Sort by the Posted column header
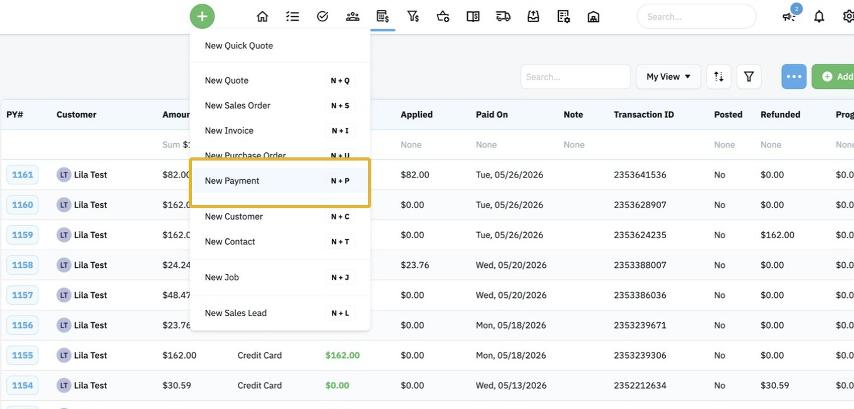The image size is (854, 409). coord(728,114)
